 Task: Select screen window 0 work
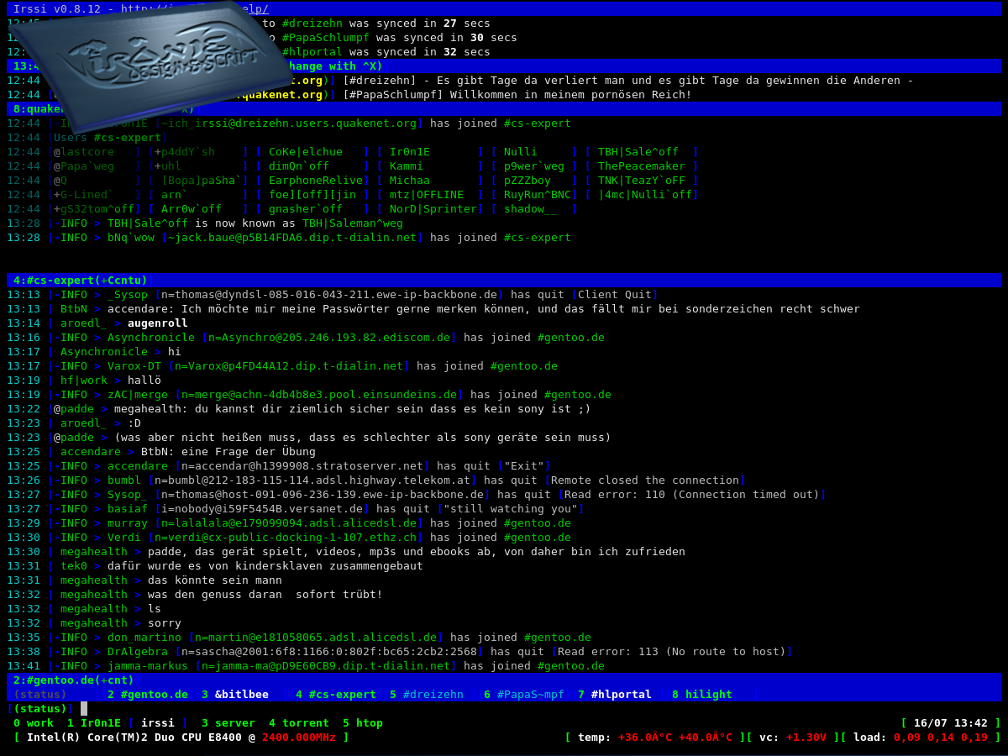point(34,723)
